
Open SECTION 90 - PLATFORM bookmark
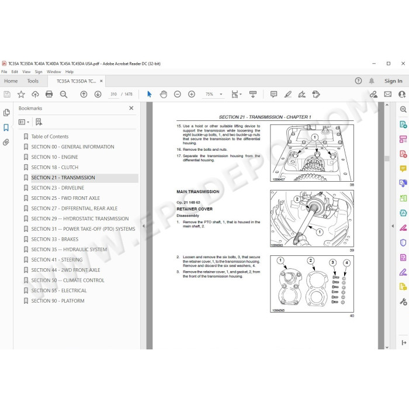click(x=58, y=301)
